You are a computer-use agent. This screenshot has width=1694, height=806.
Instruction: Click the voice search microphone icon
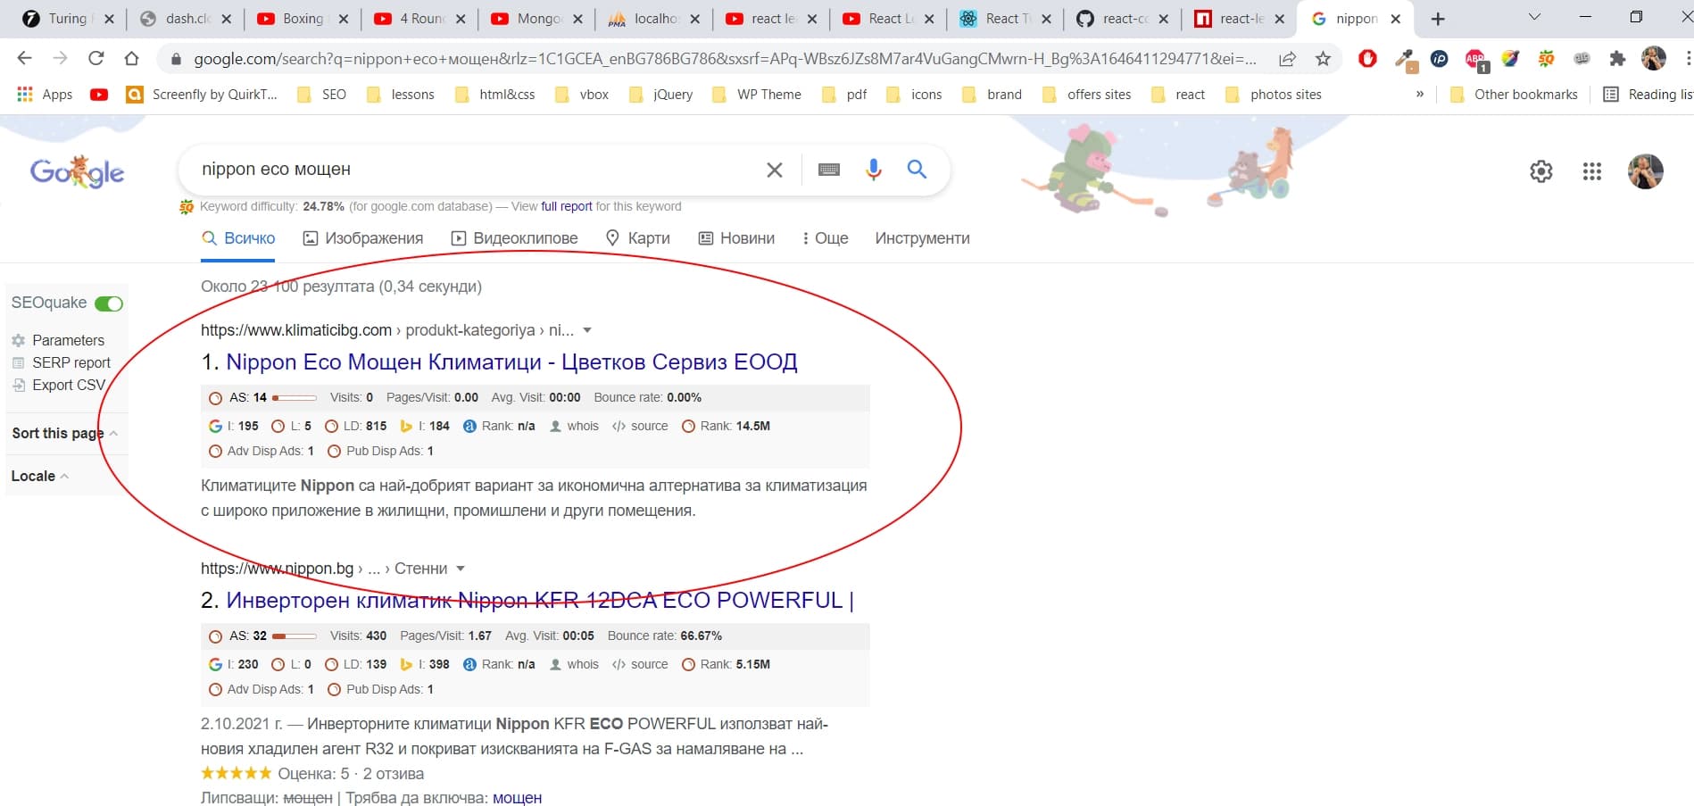[873, 169]
